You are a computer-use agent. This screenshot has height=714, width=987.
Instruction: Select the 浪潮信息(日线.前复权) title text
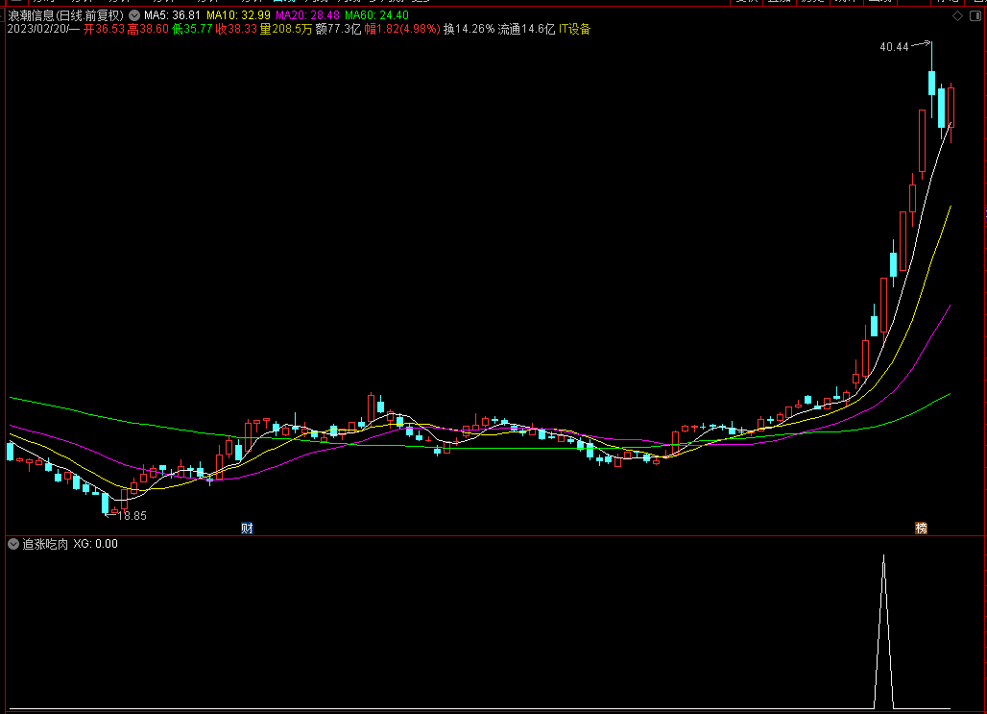[x=65, y=15]
